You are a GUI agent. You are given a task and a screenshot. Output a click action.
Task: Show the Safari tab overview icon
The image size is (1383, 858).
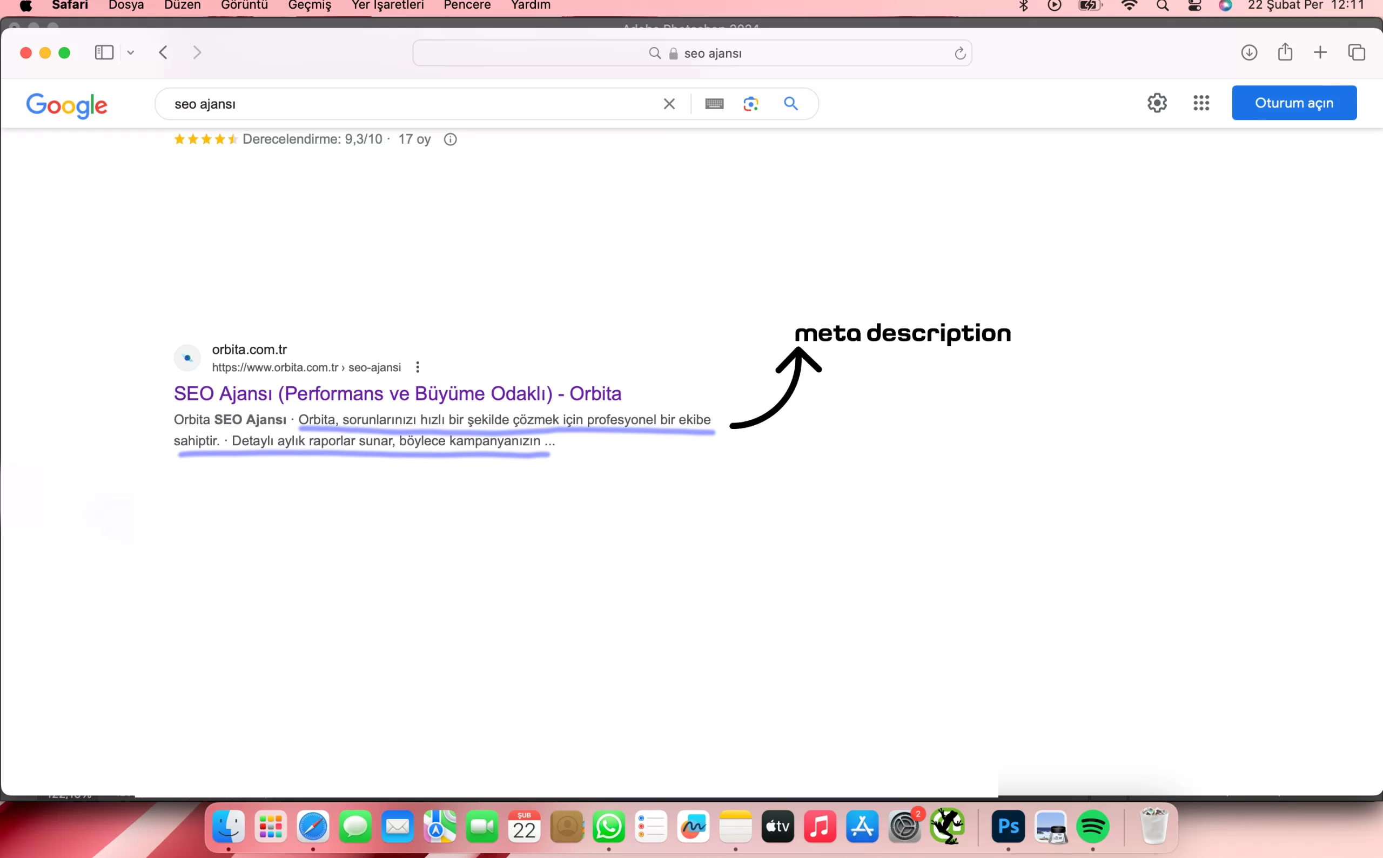pos(1357,53)
